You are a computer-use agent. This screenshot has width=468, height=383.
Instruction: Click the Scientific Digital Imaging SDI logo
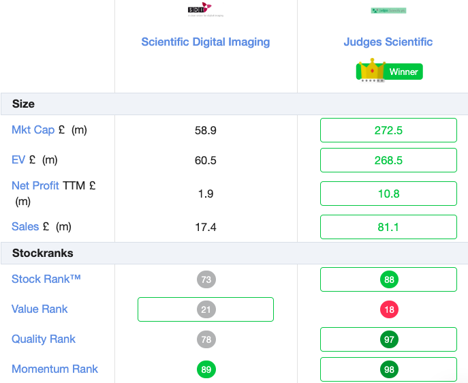[205, 10]
